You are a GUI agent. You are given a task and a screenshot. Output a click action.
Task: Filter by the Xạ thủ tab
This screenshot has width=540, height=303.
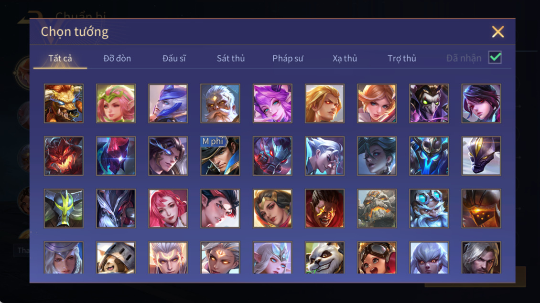pyautogui.click(x=345, y=58)
